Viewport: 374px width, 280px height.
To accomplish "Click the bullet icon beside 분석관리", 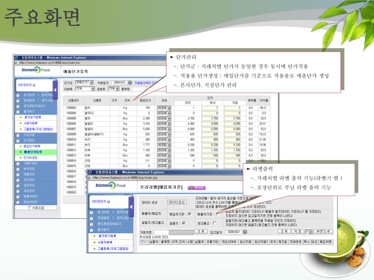I will (x=18, y=169).
